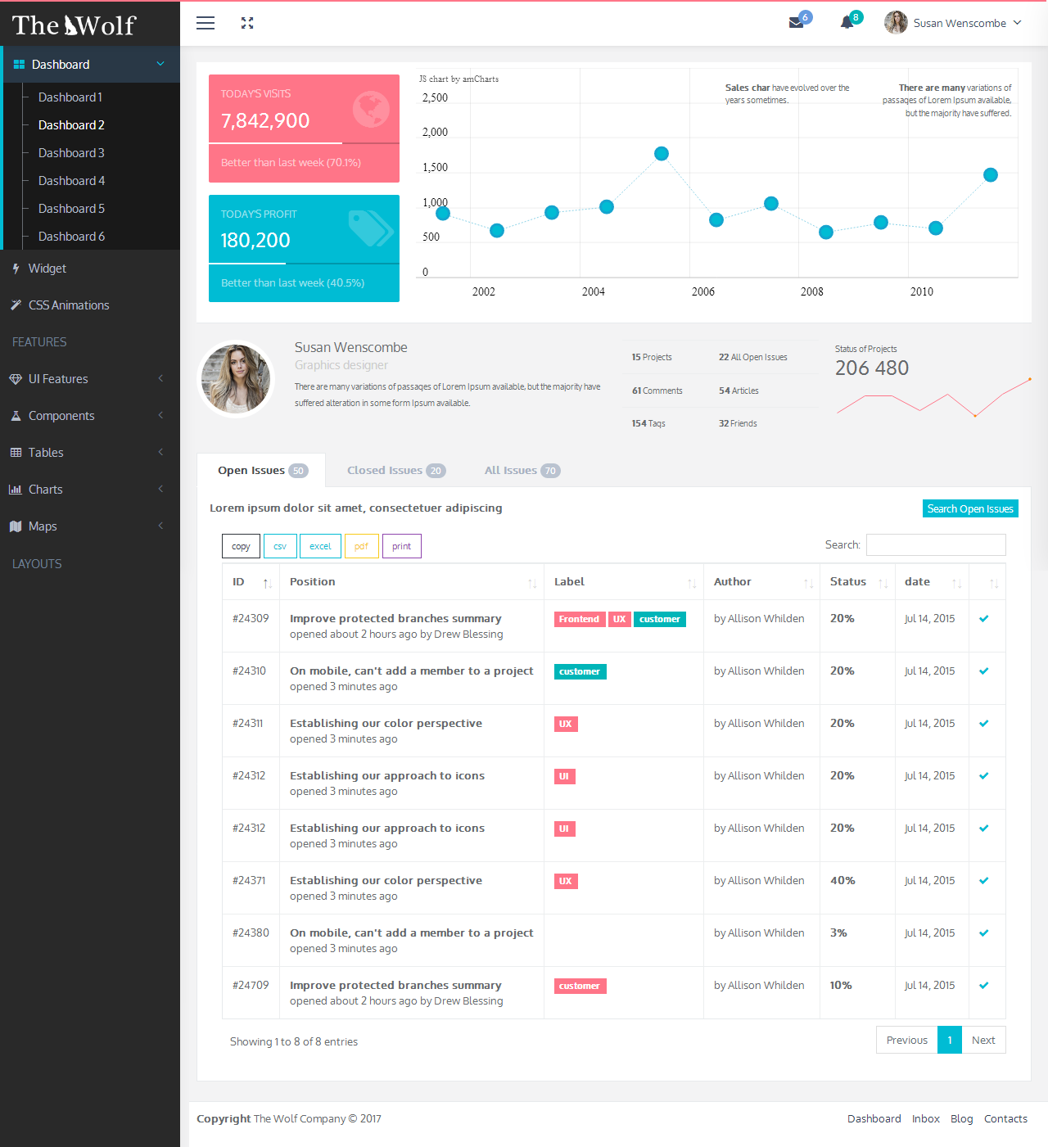Expand the UI Features submenu
The height and width of the screenshot is (1147, 1048).
click(x=90, y=379)
